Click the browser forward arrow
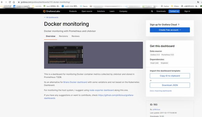The image size is (202, 117). point(6,2)
